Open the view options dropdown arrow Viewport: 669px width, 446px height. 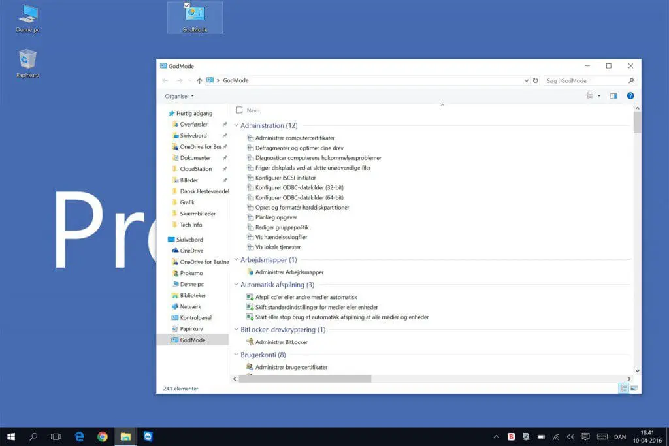[599, 96]
